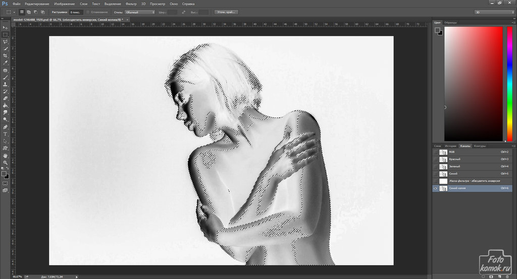Viewport: 517px width, 279px height.
Task: Switch to the История tab
Action: (x=450, y=146)
